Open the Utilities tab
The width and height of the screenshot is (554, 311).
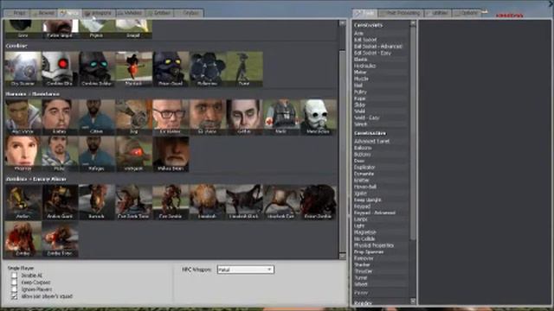[438, 13]
